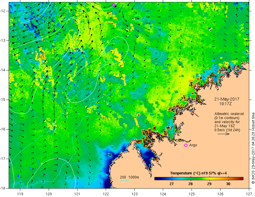Click the '200 1000m' depth legend text
The width and height of the screenshot is (255, 197).
[x=130, y=177]
